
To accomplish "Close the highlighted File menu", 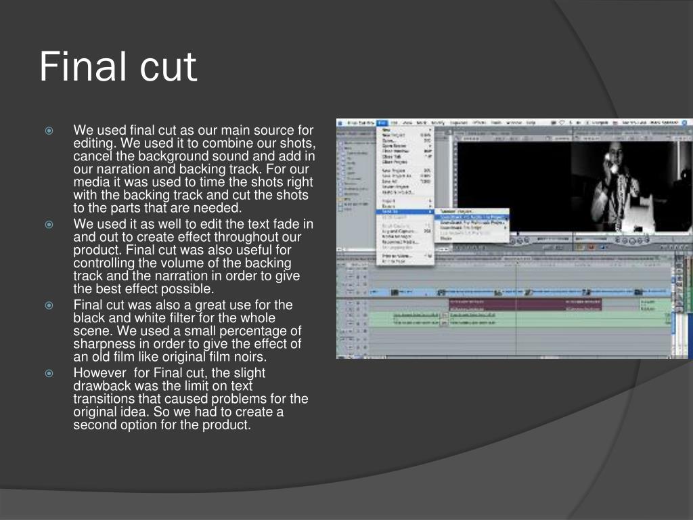I will click(382, 123).
